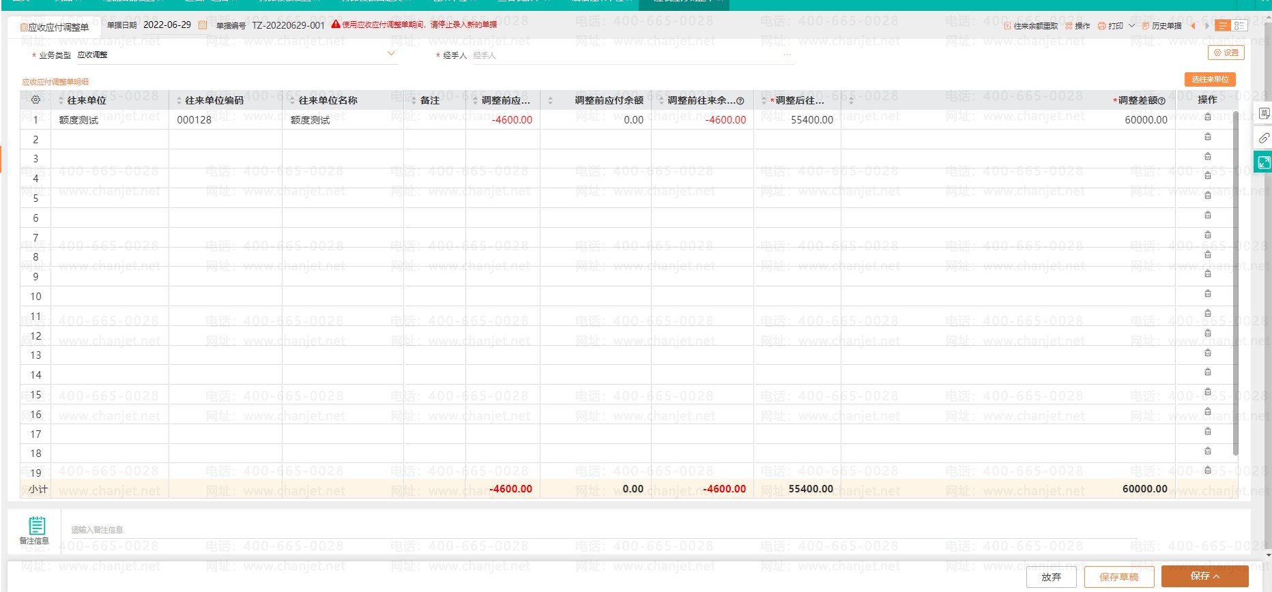Open the right sidebar document icon
Image resolution: width=1272 pixels, height=592 pixels.
pyautogui.click(x=1264, y=113)
